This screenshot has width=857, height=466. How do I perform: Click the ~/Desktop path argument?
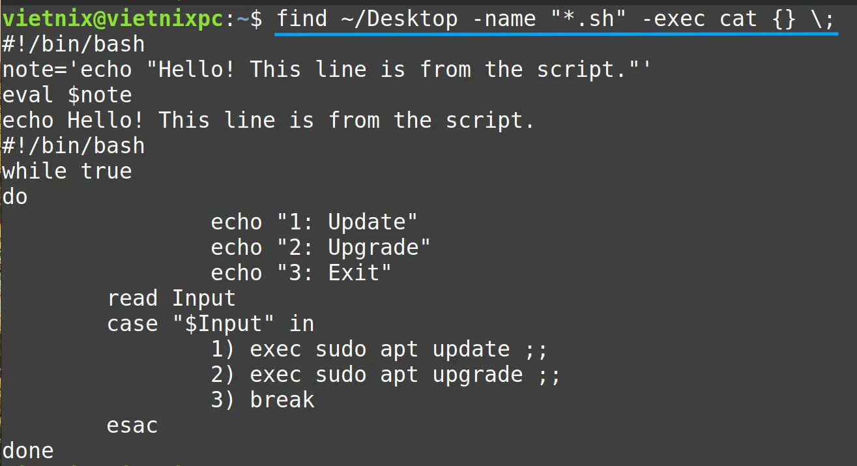click(x=399, y=19)
